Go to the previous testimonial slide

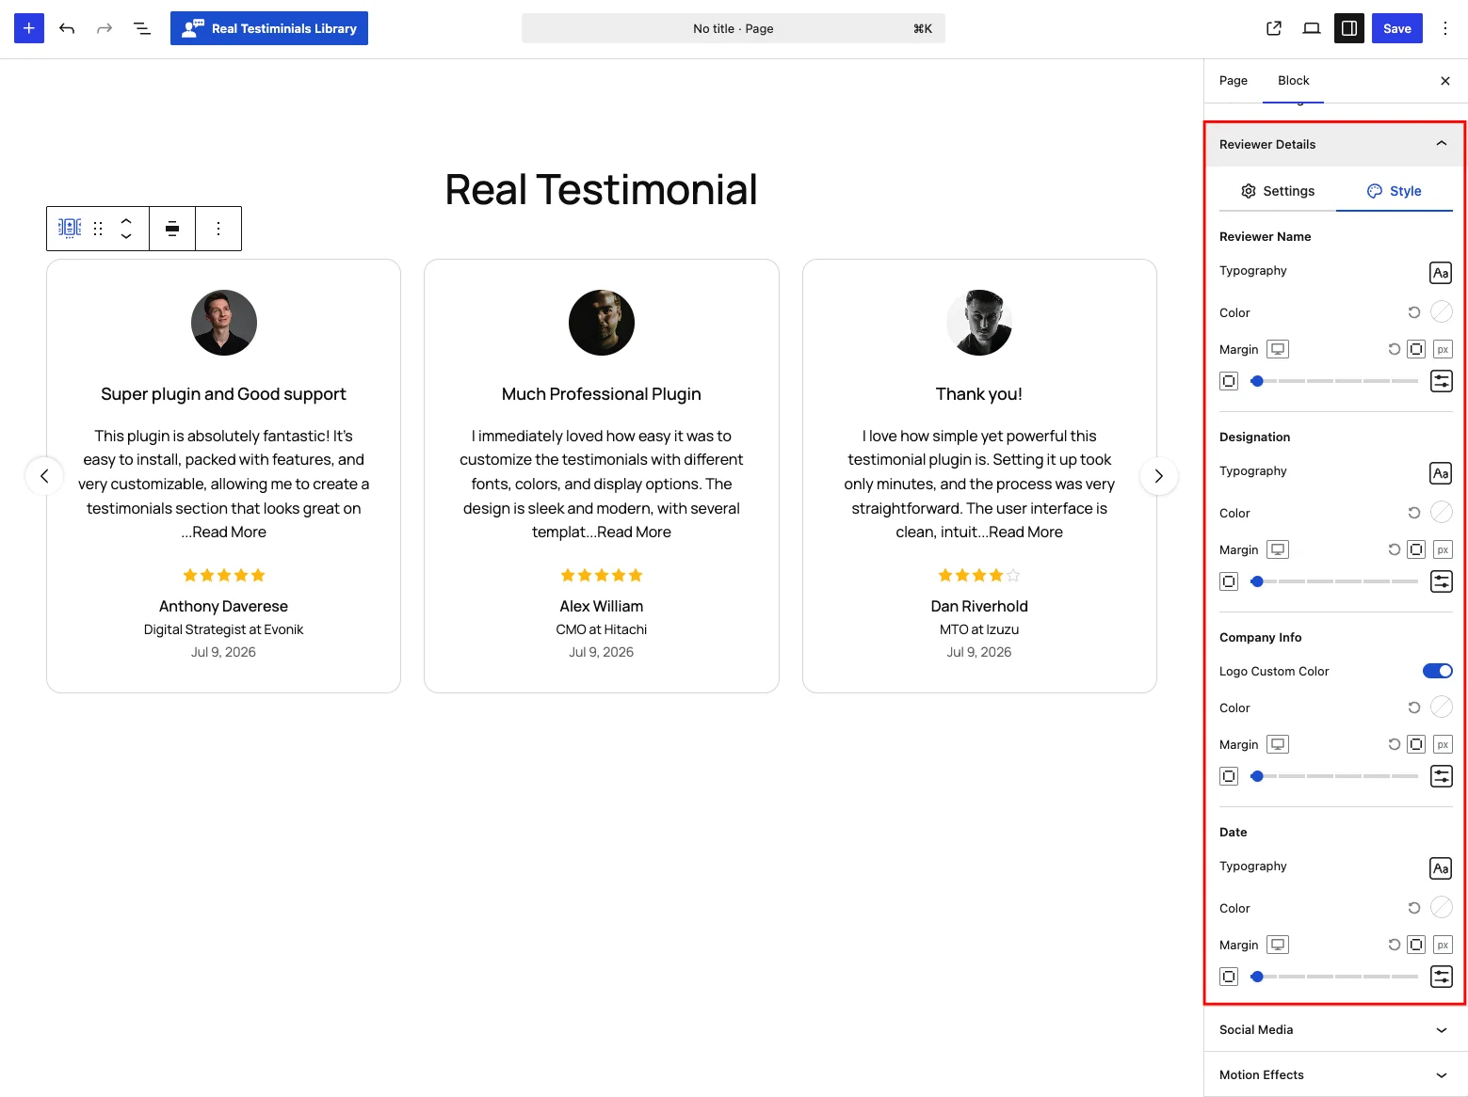44,476
